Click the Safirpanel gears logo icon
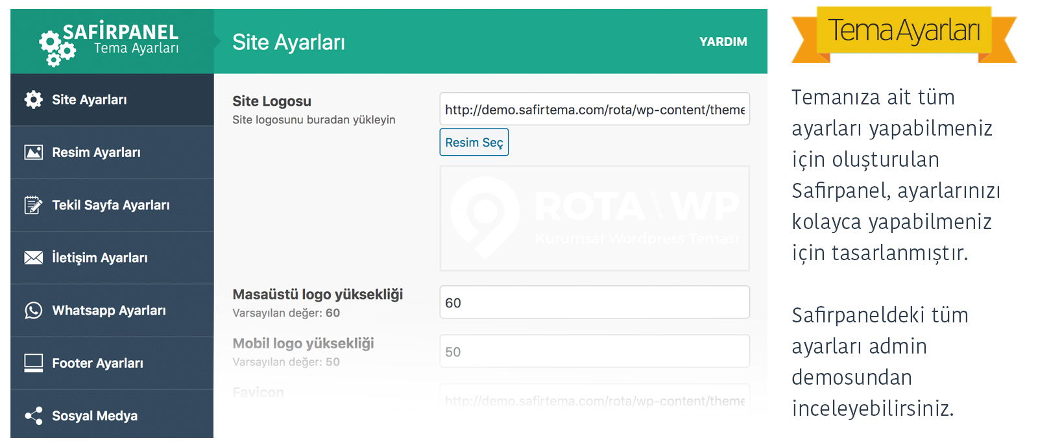This screenshot has width=1038, height=445. [56, 48]
